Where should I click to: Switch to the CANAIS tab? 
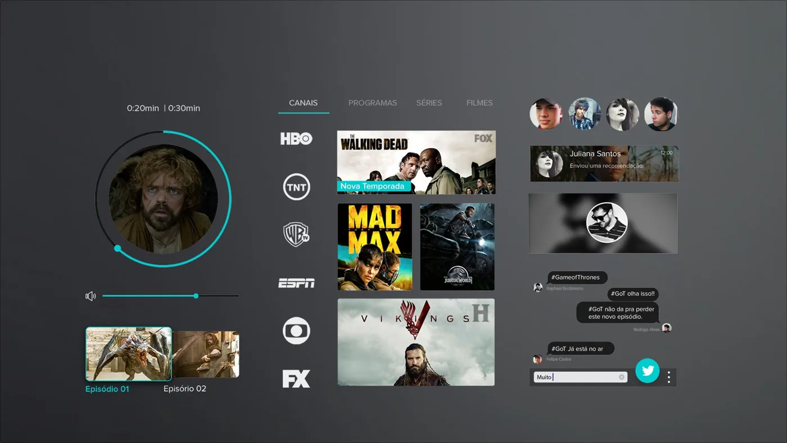pyautogui.click(x=304, y=103)
